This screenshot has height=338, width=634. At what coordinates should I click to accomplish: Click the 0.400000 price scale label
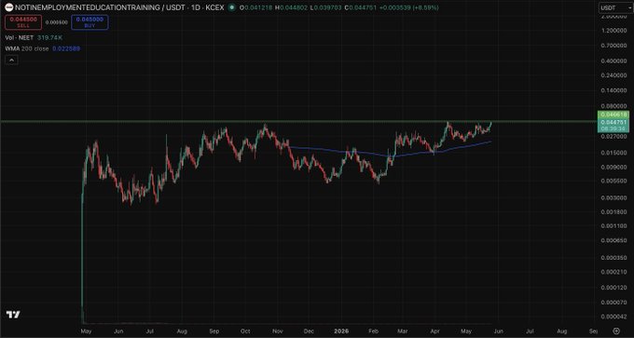tap(613, 61)
